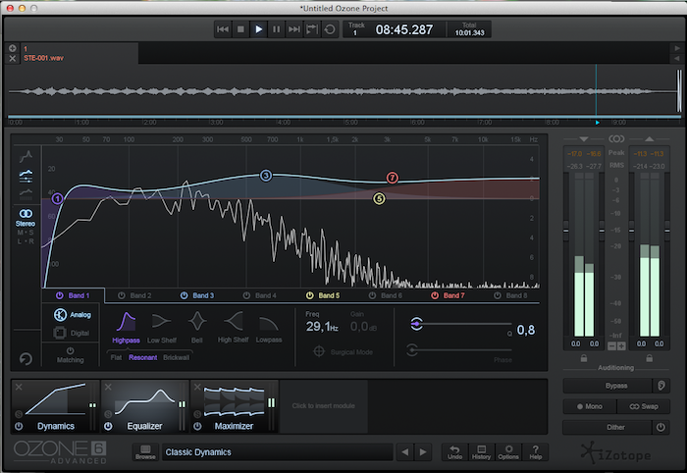Enable Digital EQ mode

[61, 333]
